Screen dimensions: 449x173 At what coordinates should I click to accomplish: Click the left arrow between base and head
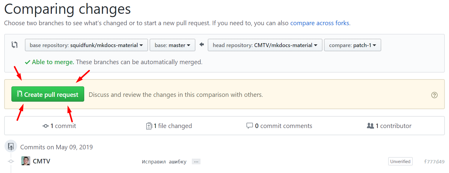[201, 45]
